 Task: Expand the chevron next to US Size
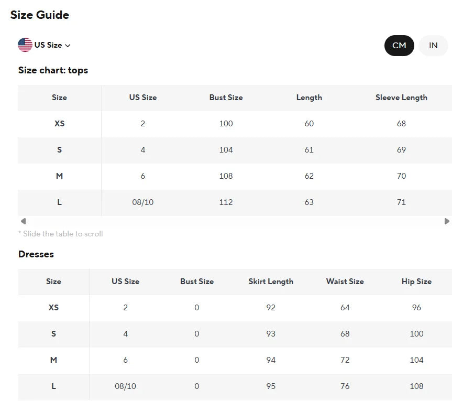pyautogui.click(x=68, y=46)
